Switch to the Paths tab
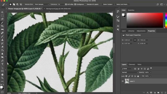The height and width of the screenshot is (94, 167). pyautogui.click(x=139, y=64)
